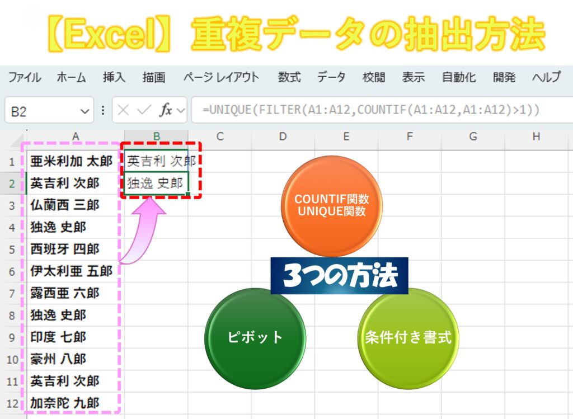Viewport: 573px width, 419px height.
Task: Click cell B1 with 英吉利 次郎
Action: pos(157,161)
